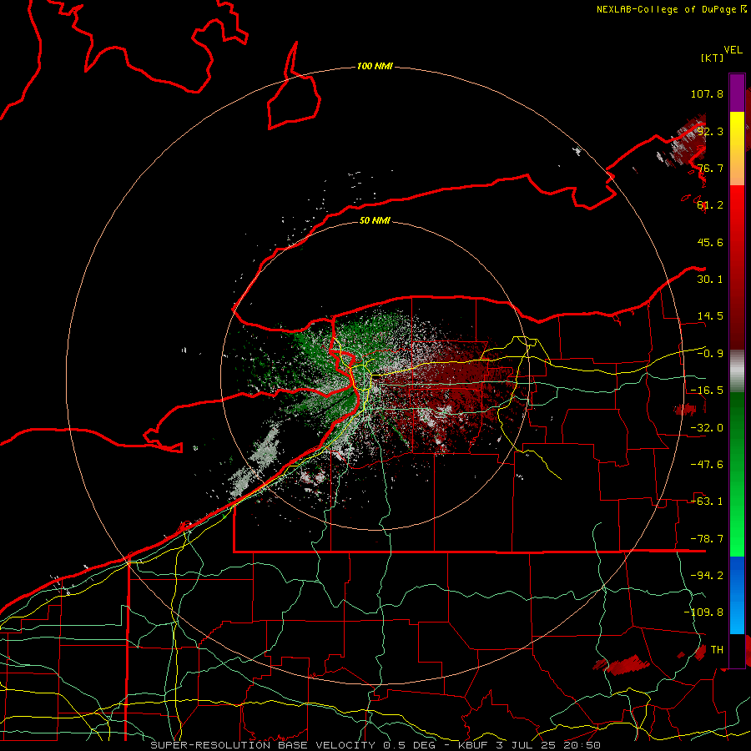Select the 14.5 legend value
Image resolution: width=751 pixels, height=751 pixels.
pyautogui.click(x=710, y=316)
